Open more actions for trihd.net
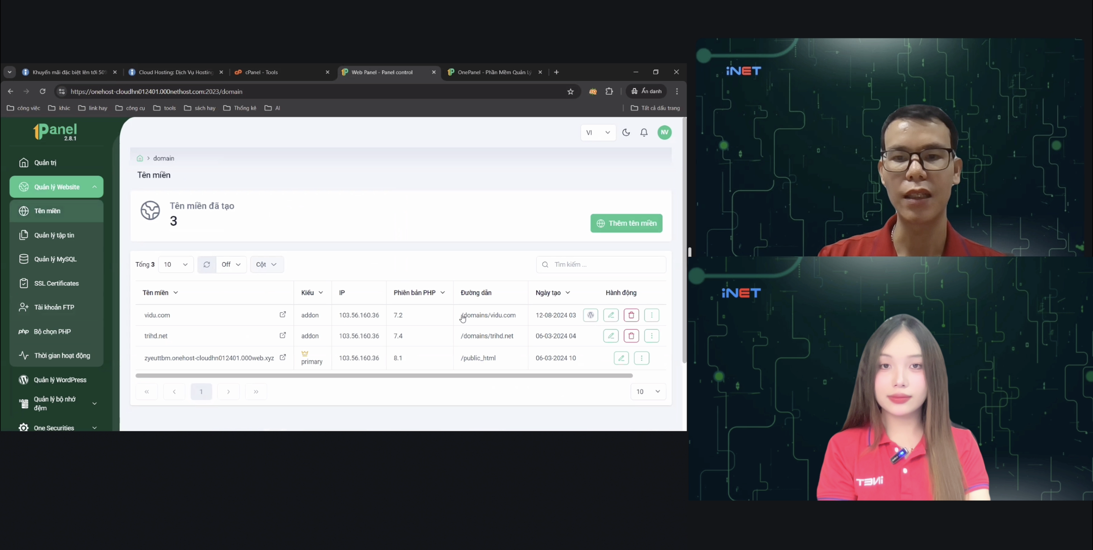This screenshot has width=1093, height=550. tap(651, 336)
